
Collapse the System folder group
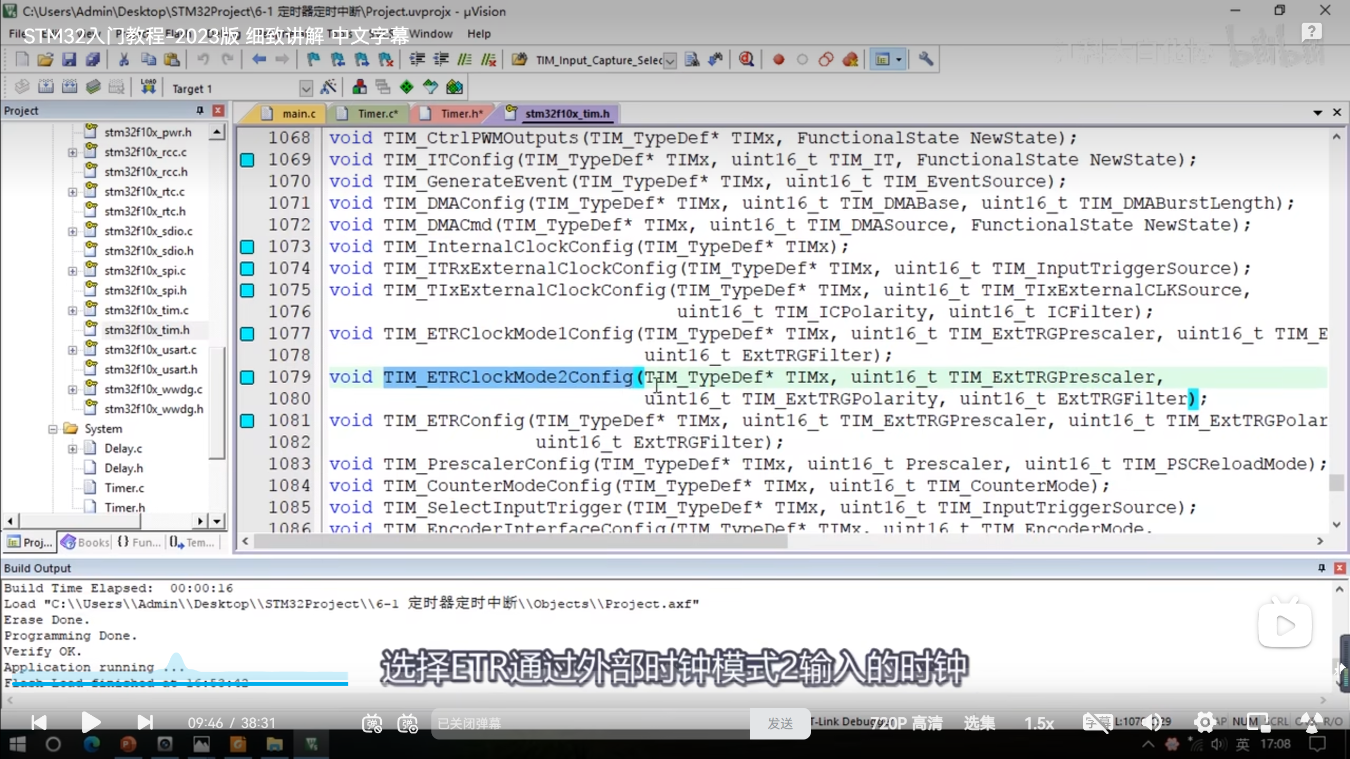(53, 429)
